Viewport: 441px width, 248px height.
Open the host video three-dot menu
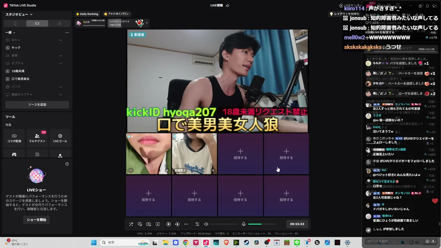(304, 33)
